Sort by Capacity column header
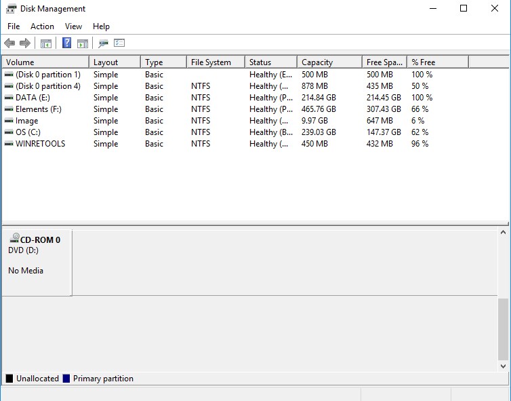511x401 pixels. point(330,62)
